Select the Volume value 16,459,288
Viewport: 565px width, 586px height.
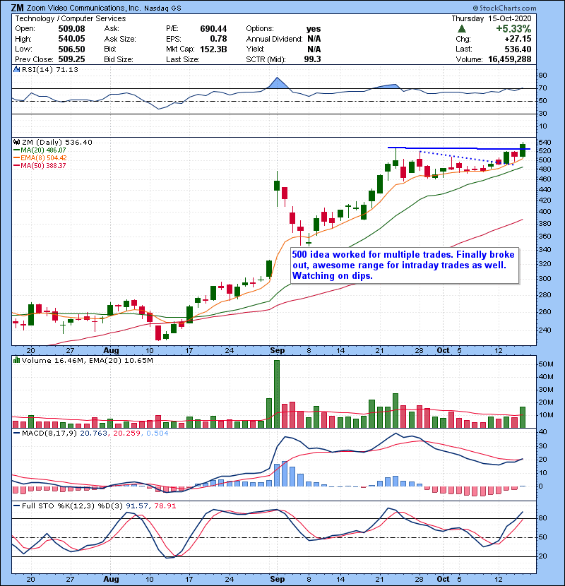[x=510, y=59]
